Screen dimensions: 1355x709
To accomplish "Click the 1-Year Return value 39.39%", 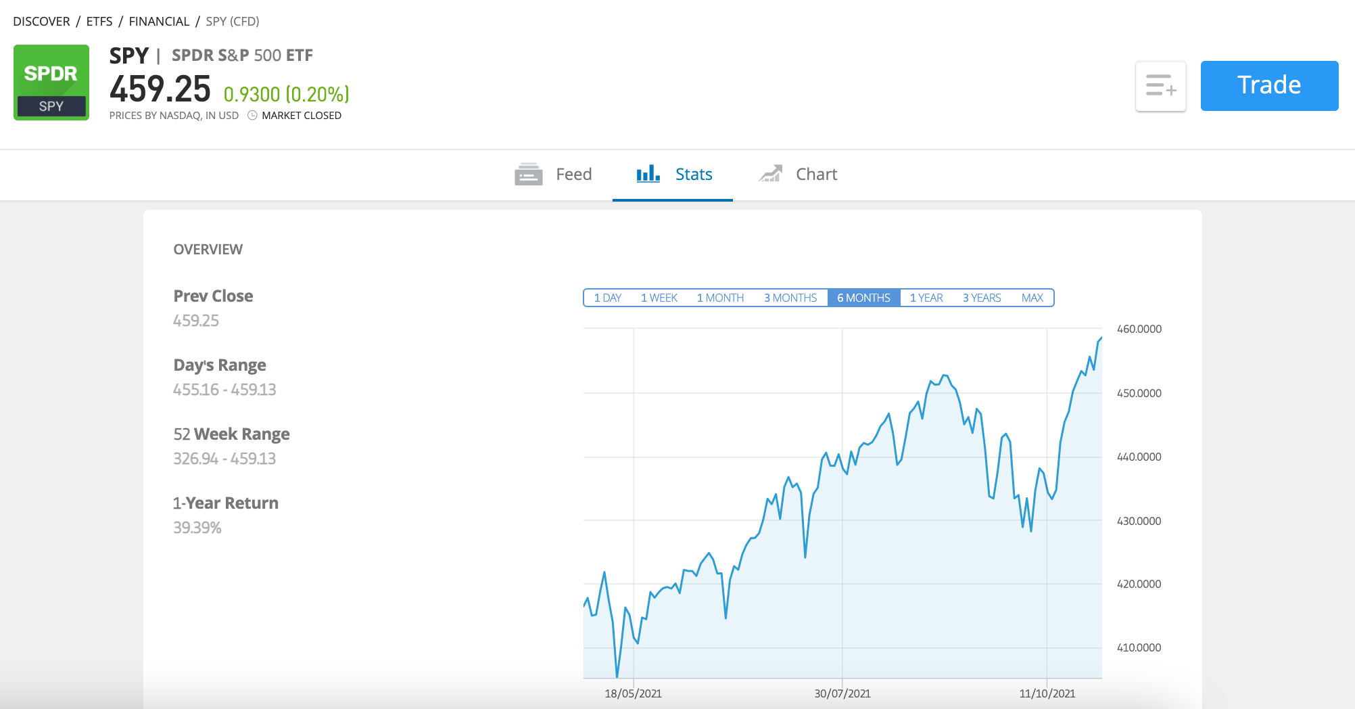I will 197,528.
